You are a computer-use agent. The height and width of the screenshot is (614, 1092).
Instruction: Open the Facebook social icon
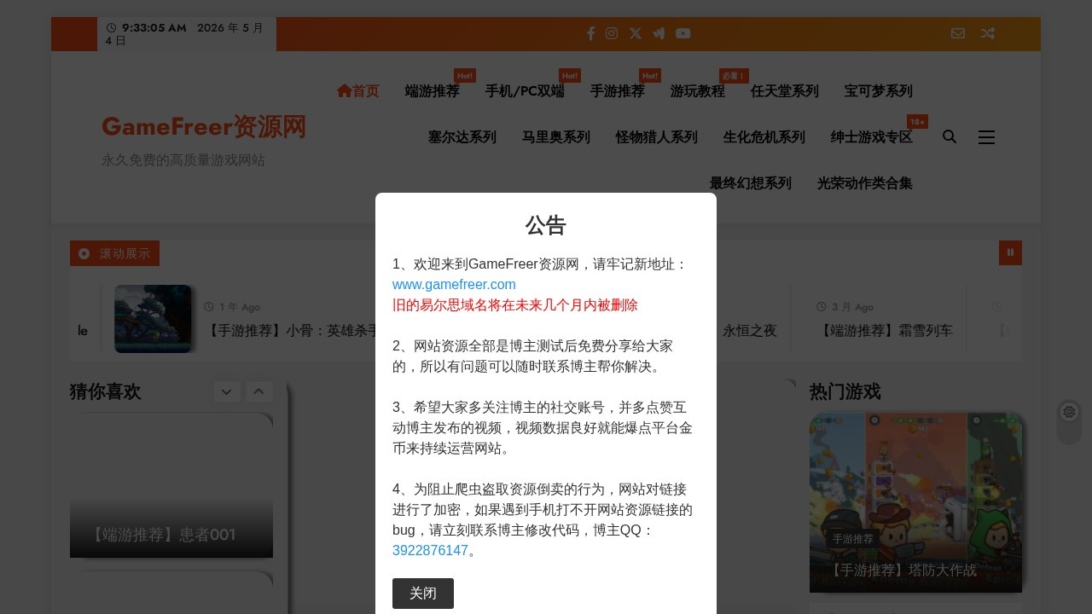point(590,33)
